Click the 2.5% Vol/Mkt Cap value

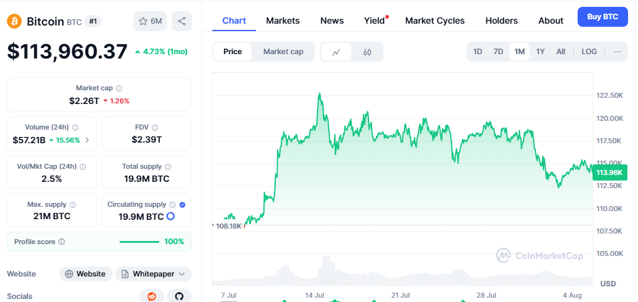[x=52, y=179]
